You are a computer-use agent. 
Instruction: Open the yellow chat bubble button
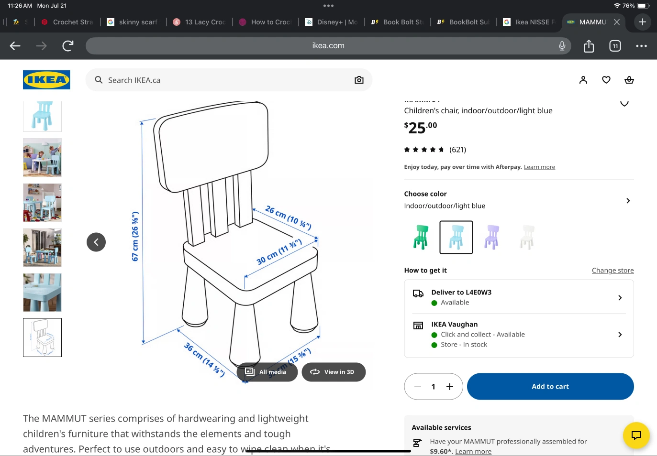[x=636, y=435]
